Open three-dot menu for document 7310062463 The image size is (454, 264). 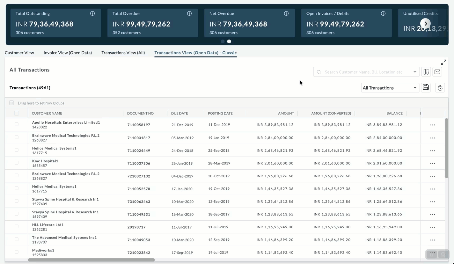click(x=433, y=202)
